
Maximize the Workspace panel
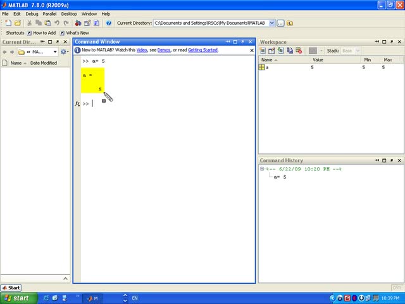[384, 42]
